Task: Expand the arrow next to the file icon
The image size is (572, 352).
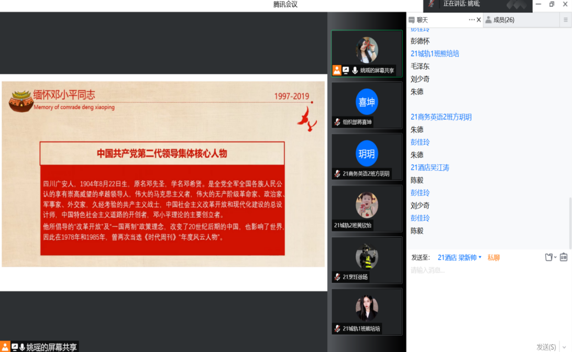Action: coord(555,258)
